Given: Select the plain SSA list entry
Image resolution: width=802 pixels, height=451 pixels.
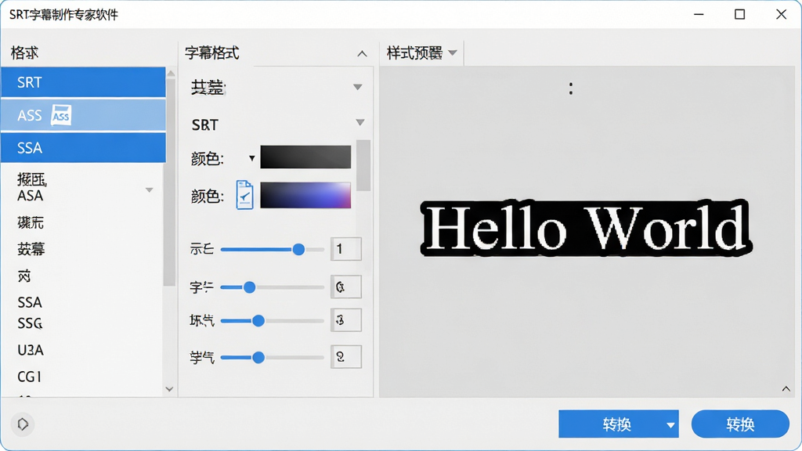Looking at the screenshot, I should click(x=30, y=302).
